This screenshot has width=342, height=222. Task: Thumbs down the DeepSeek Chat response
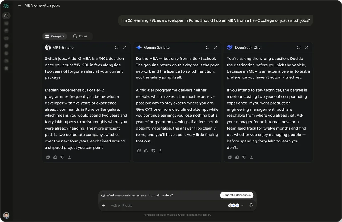click(244, 157)
